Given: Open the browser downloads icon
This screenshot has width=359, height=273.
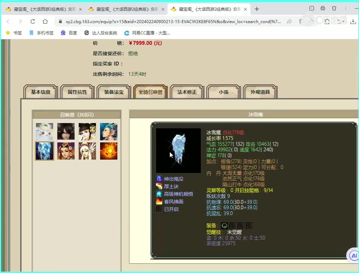Looking at the screenshot, I should pyautogui.click(x=353, y=21).
